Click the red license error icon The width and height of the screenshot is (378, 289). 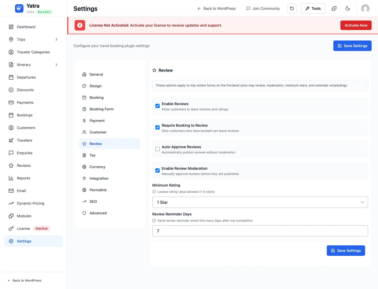click(80, 25)
